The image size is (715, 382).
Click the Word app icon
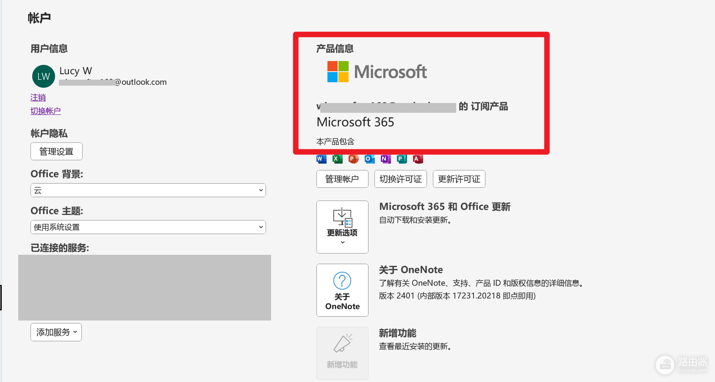pos(321,159)
